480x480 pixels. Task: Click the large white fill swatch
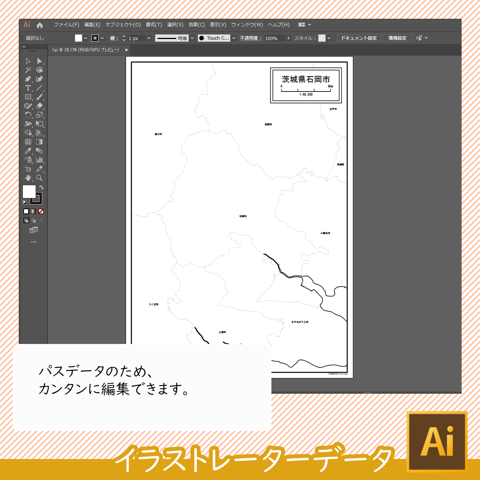pos(29,192)
